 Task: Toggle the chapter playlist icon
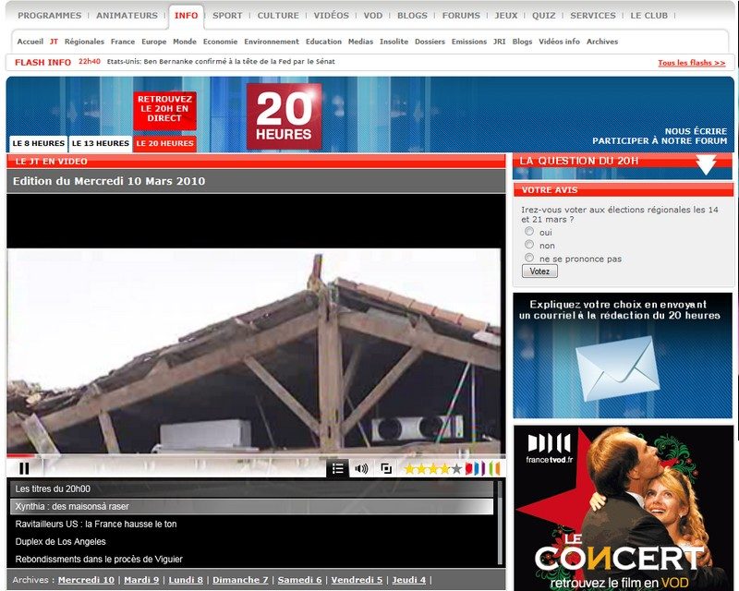(x=338, y=469)
